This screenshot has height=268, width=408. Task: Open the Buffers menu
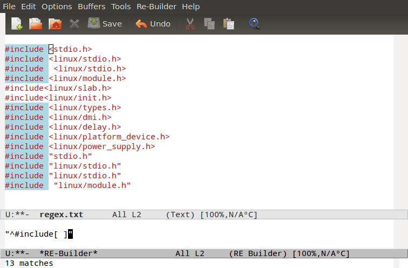coord(92,6)
